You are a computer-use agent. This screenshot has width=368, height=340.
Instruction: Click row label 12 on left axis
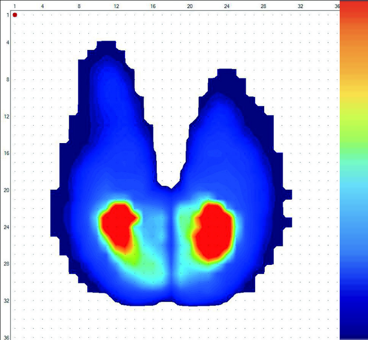click(7, 117)
